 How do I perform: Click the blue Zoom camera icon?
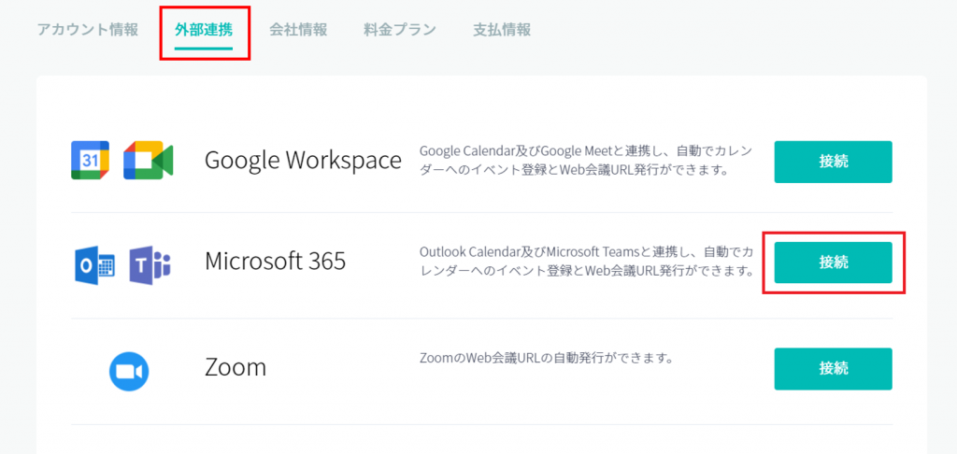tap(129, 371)
